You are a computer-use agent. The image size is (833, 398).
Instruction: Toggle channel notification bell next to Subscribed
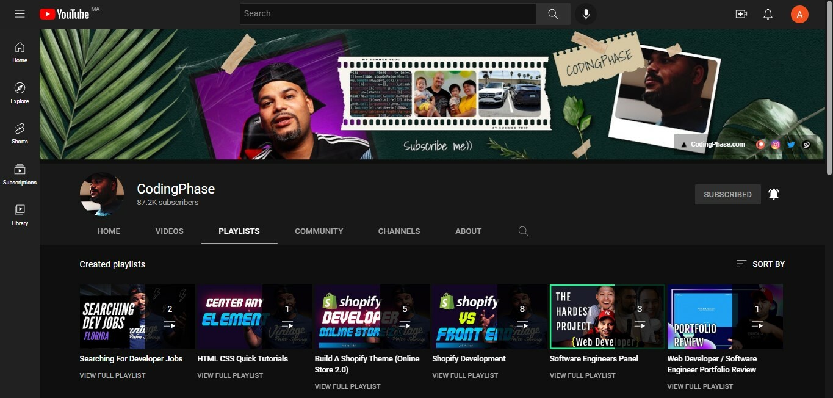(774, 194)
